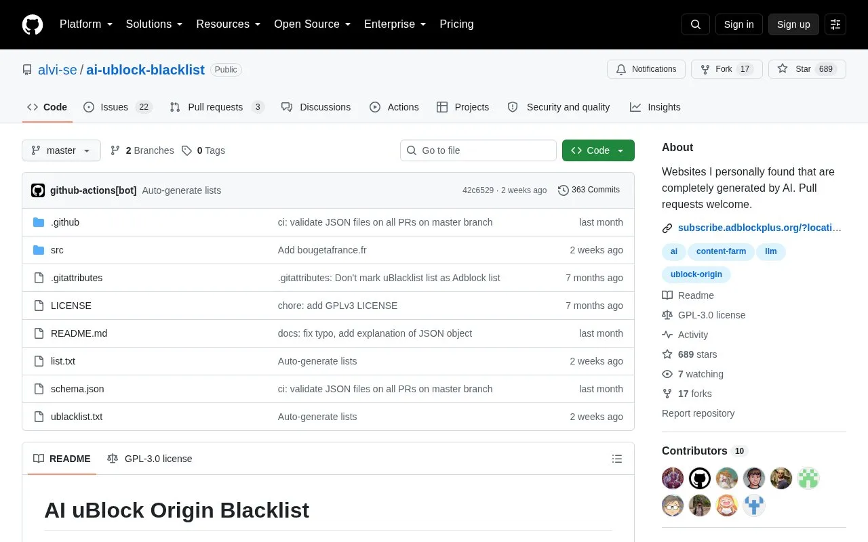Open the Insights tab
This screenshot has height=542, width=868.
(x=655, y=107)
